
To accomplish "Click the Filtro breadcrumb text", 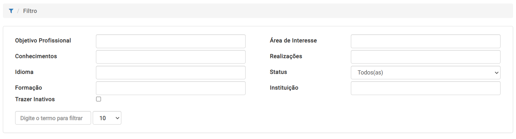I will tap(30, 11).
